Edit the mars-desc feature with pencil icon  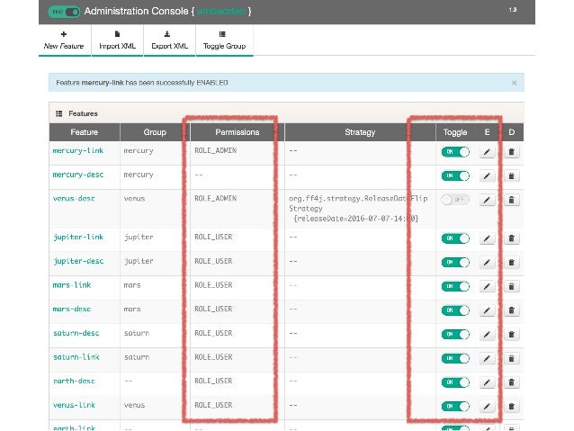[x=487, y=311]
